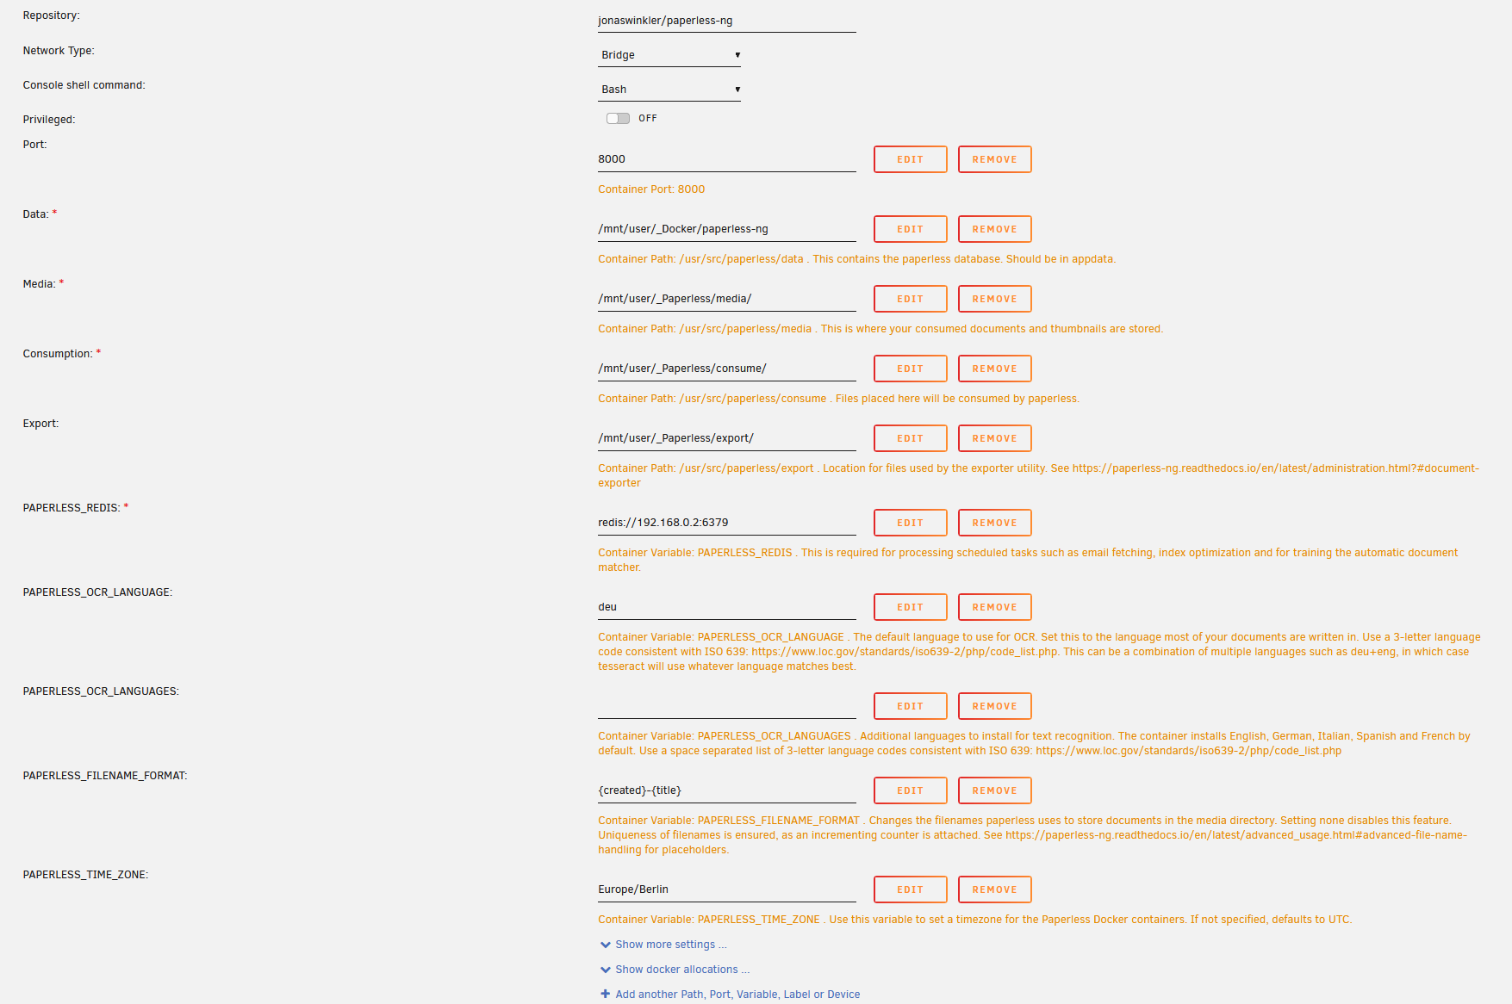
Task: Click the PAPERLESS_REDIS label
Action: pyautogui.click(x=72, y=508)
